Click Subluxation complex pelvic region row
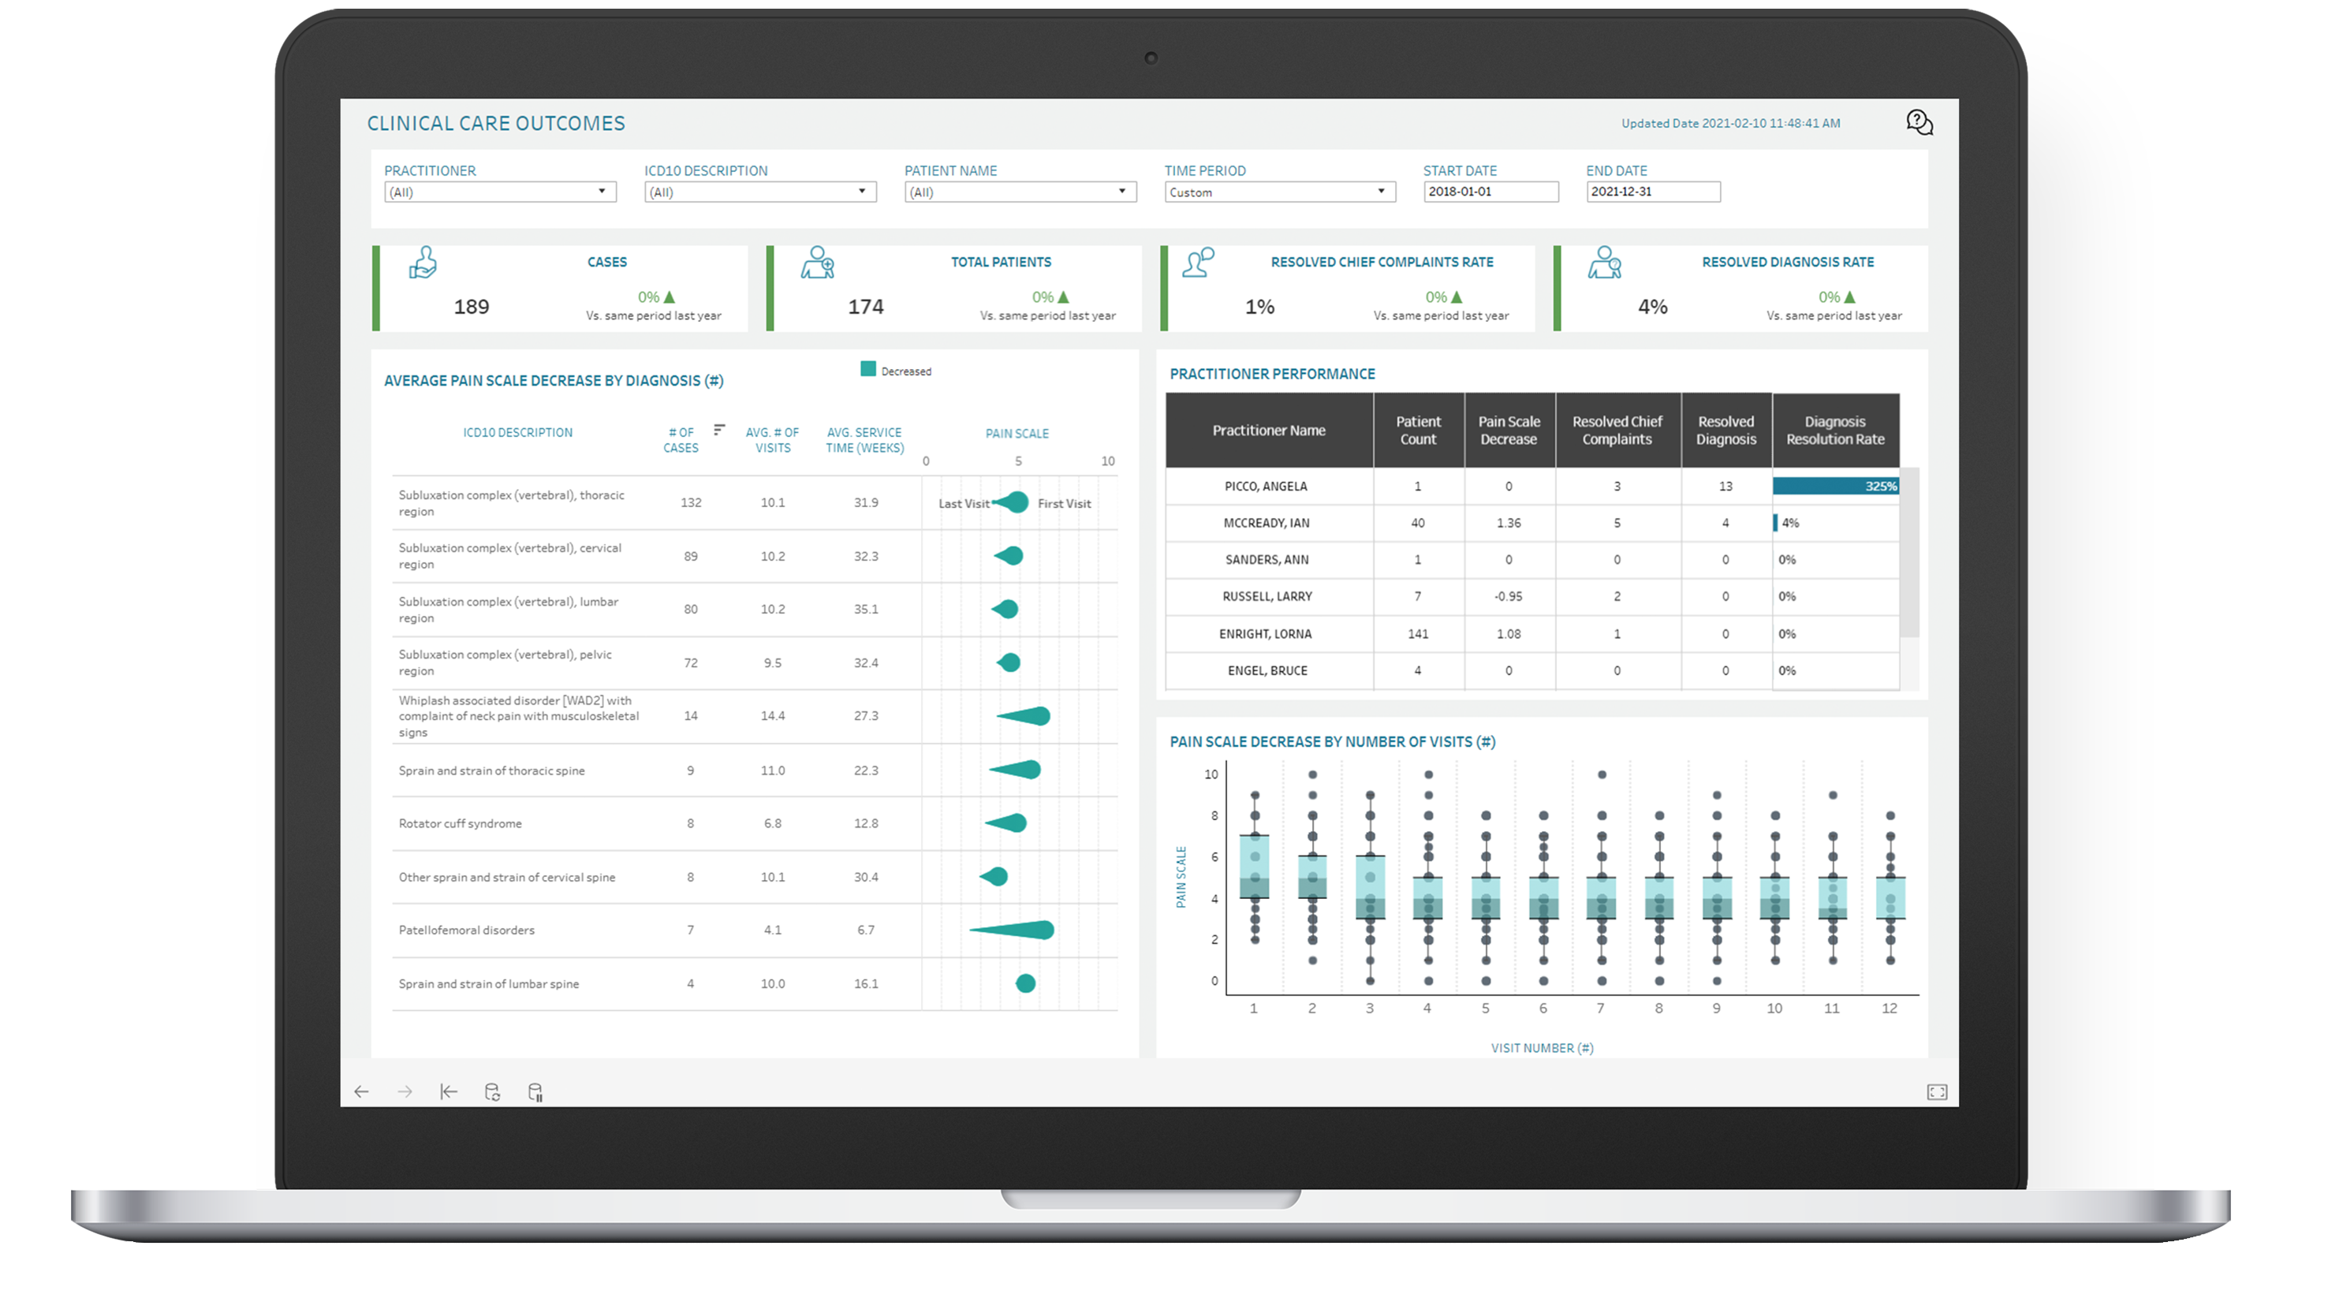This screenshot has height=1298, width=2328. coord(755,662)
